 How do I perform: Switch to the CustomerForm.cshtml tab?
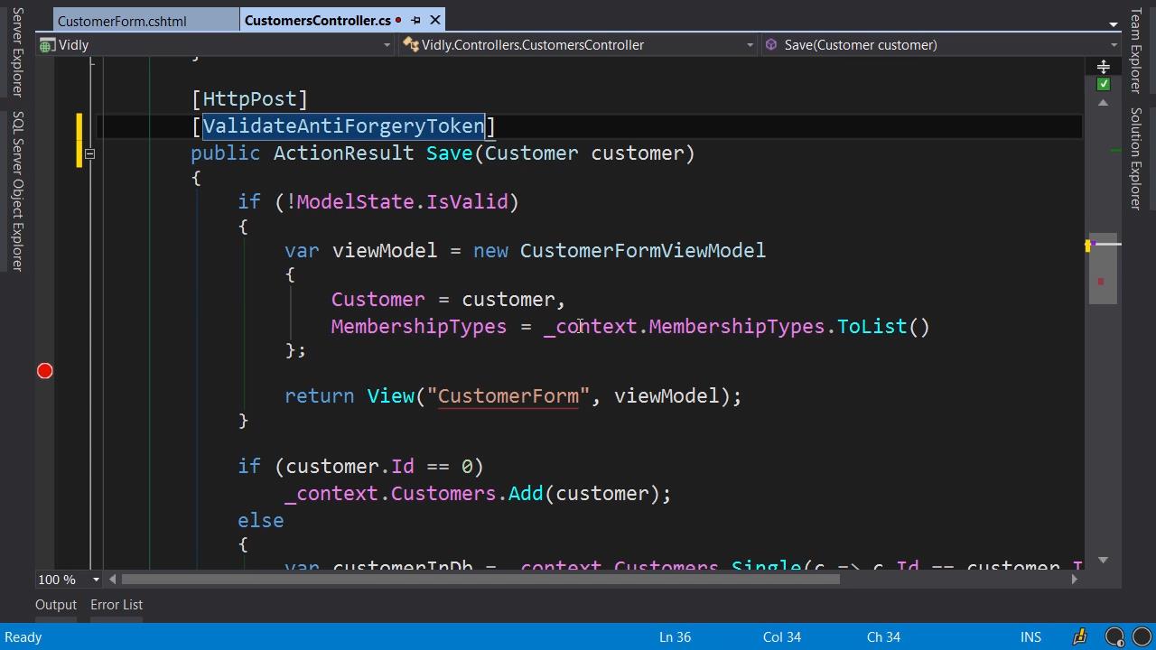pos(122,21)
